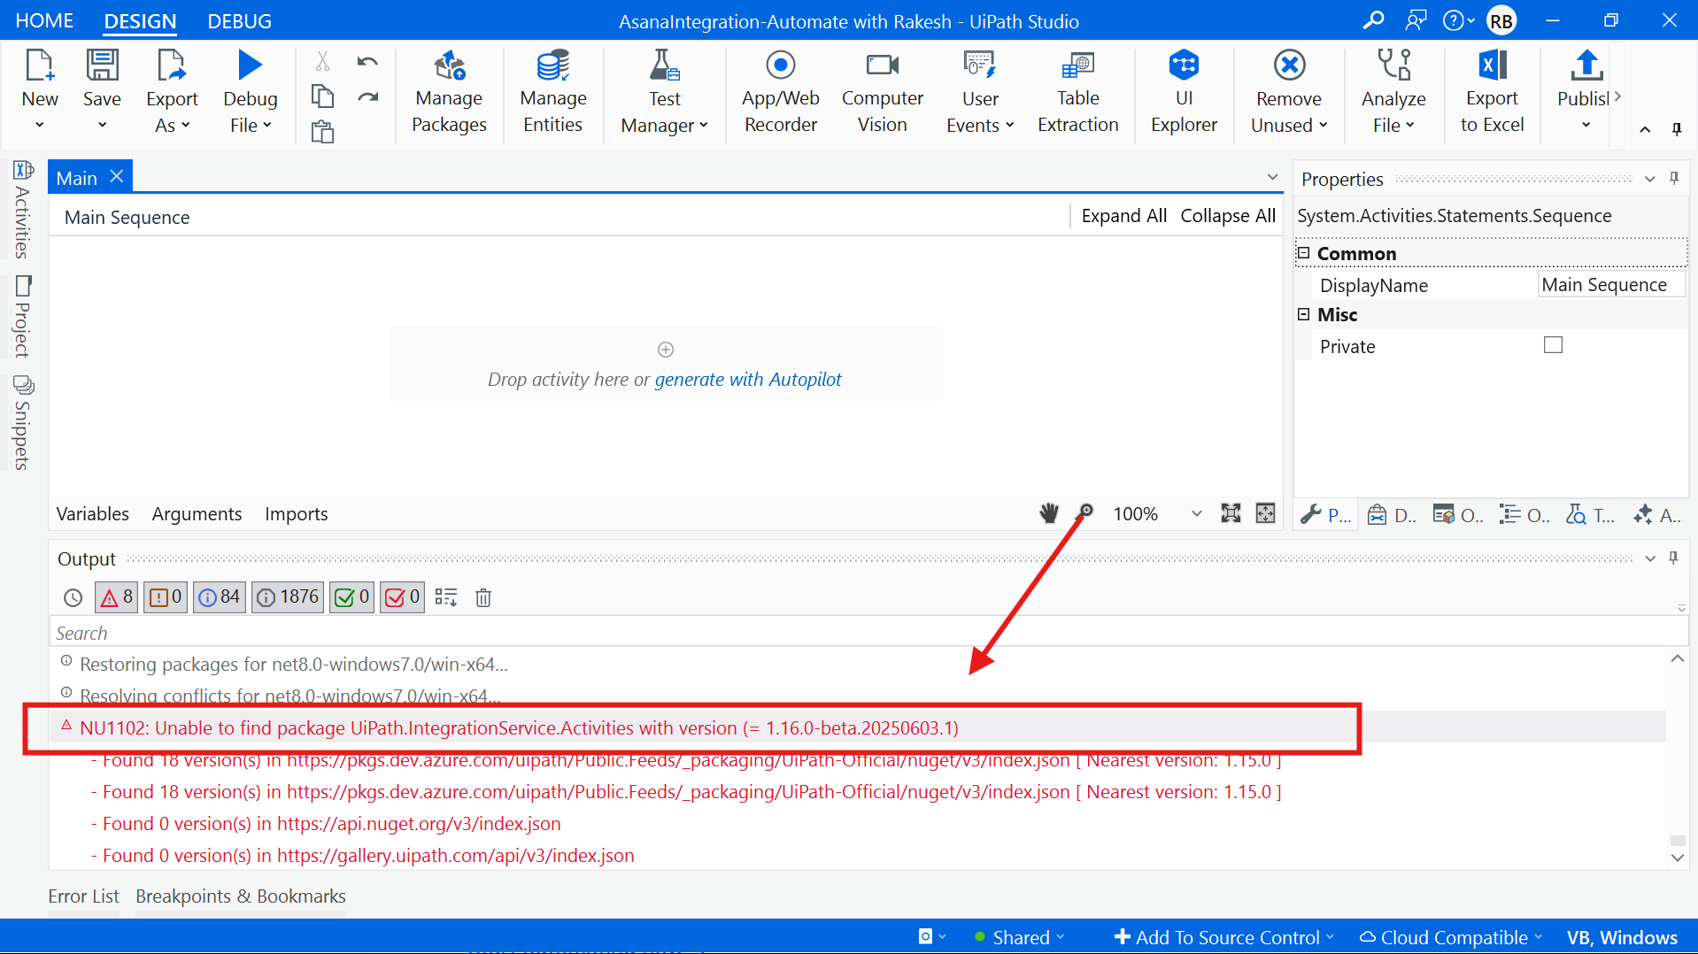
Task: Toggle the Private checkbox
Action: pyautogui.click(x=1553, y=345)
